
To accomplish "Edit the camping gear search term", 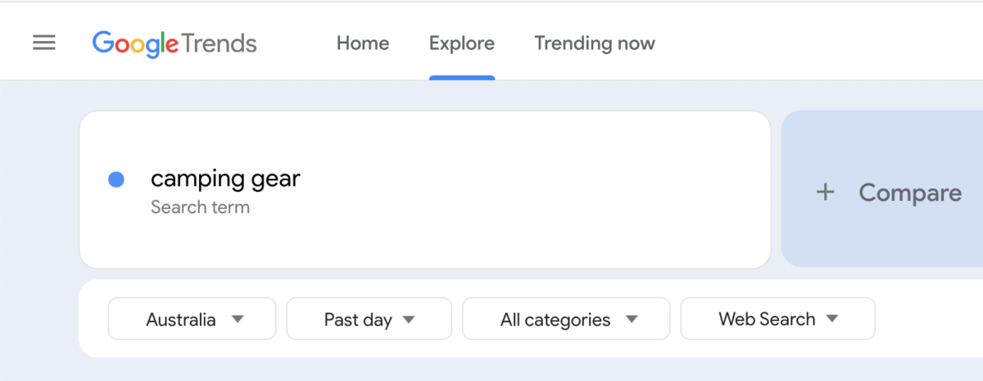I will pos(225,179).
